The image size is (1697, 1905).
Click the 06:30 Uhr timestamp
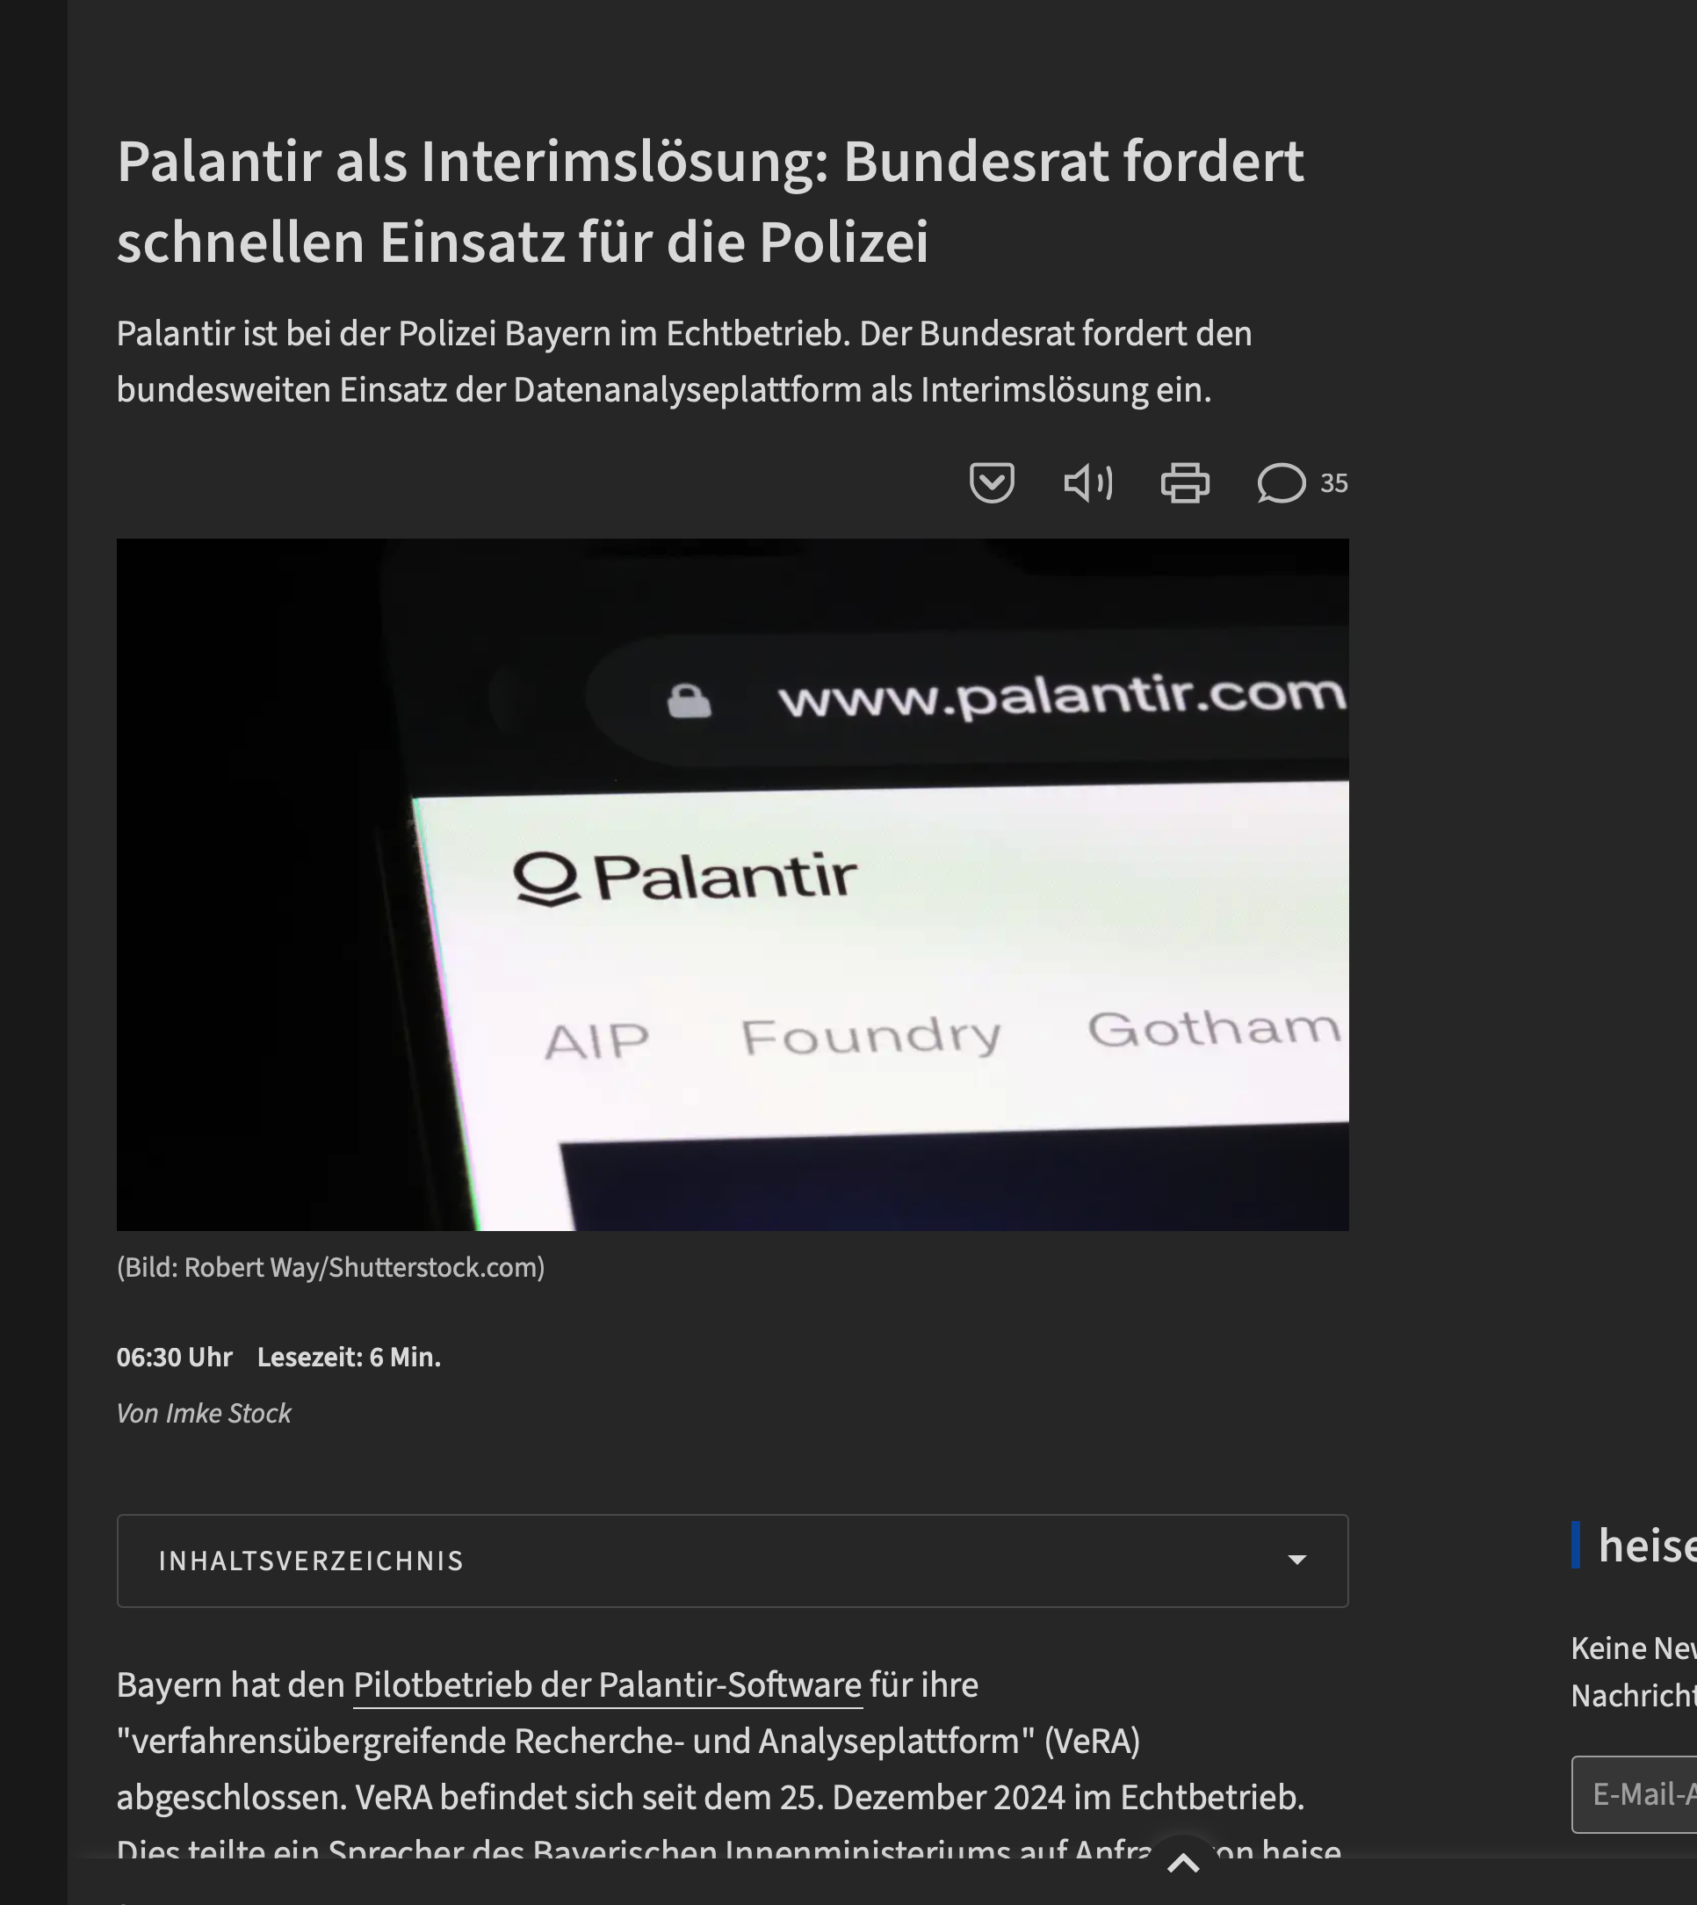pos(175,1357)
